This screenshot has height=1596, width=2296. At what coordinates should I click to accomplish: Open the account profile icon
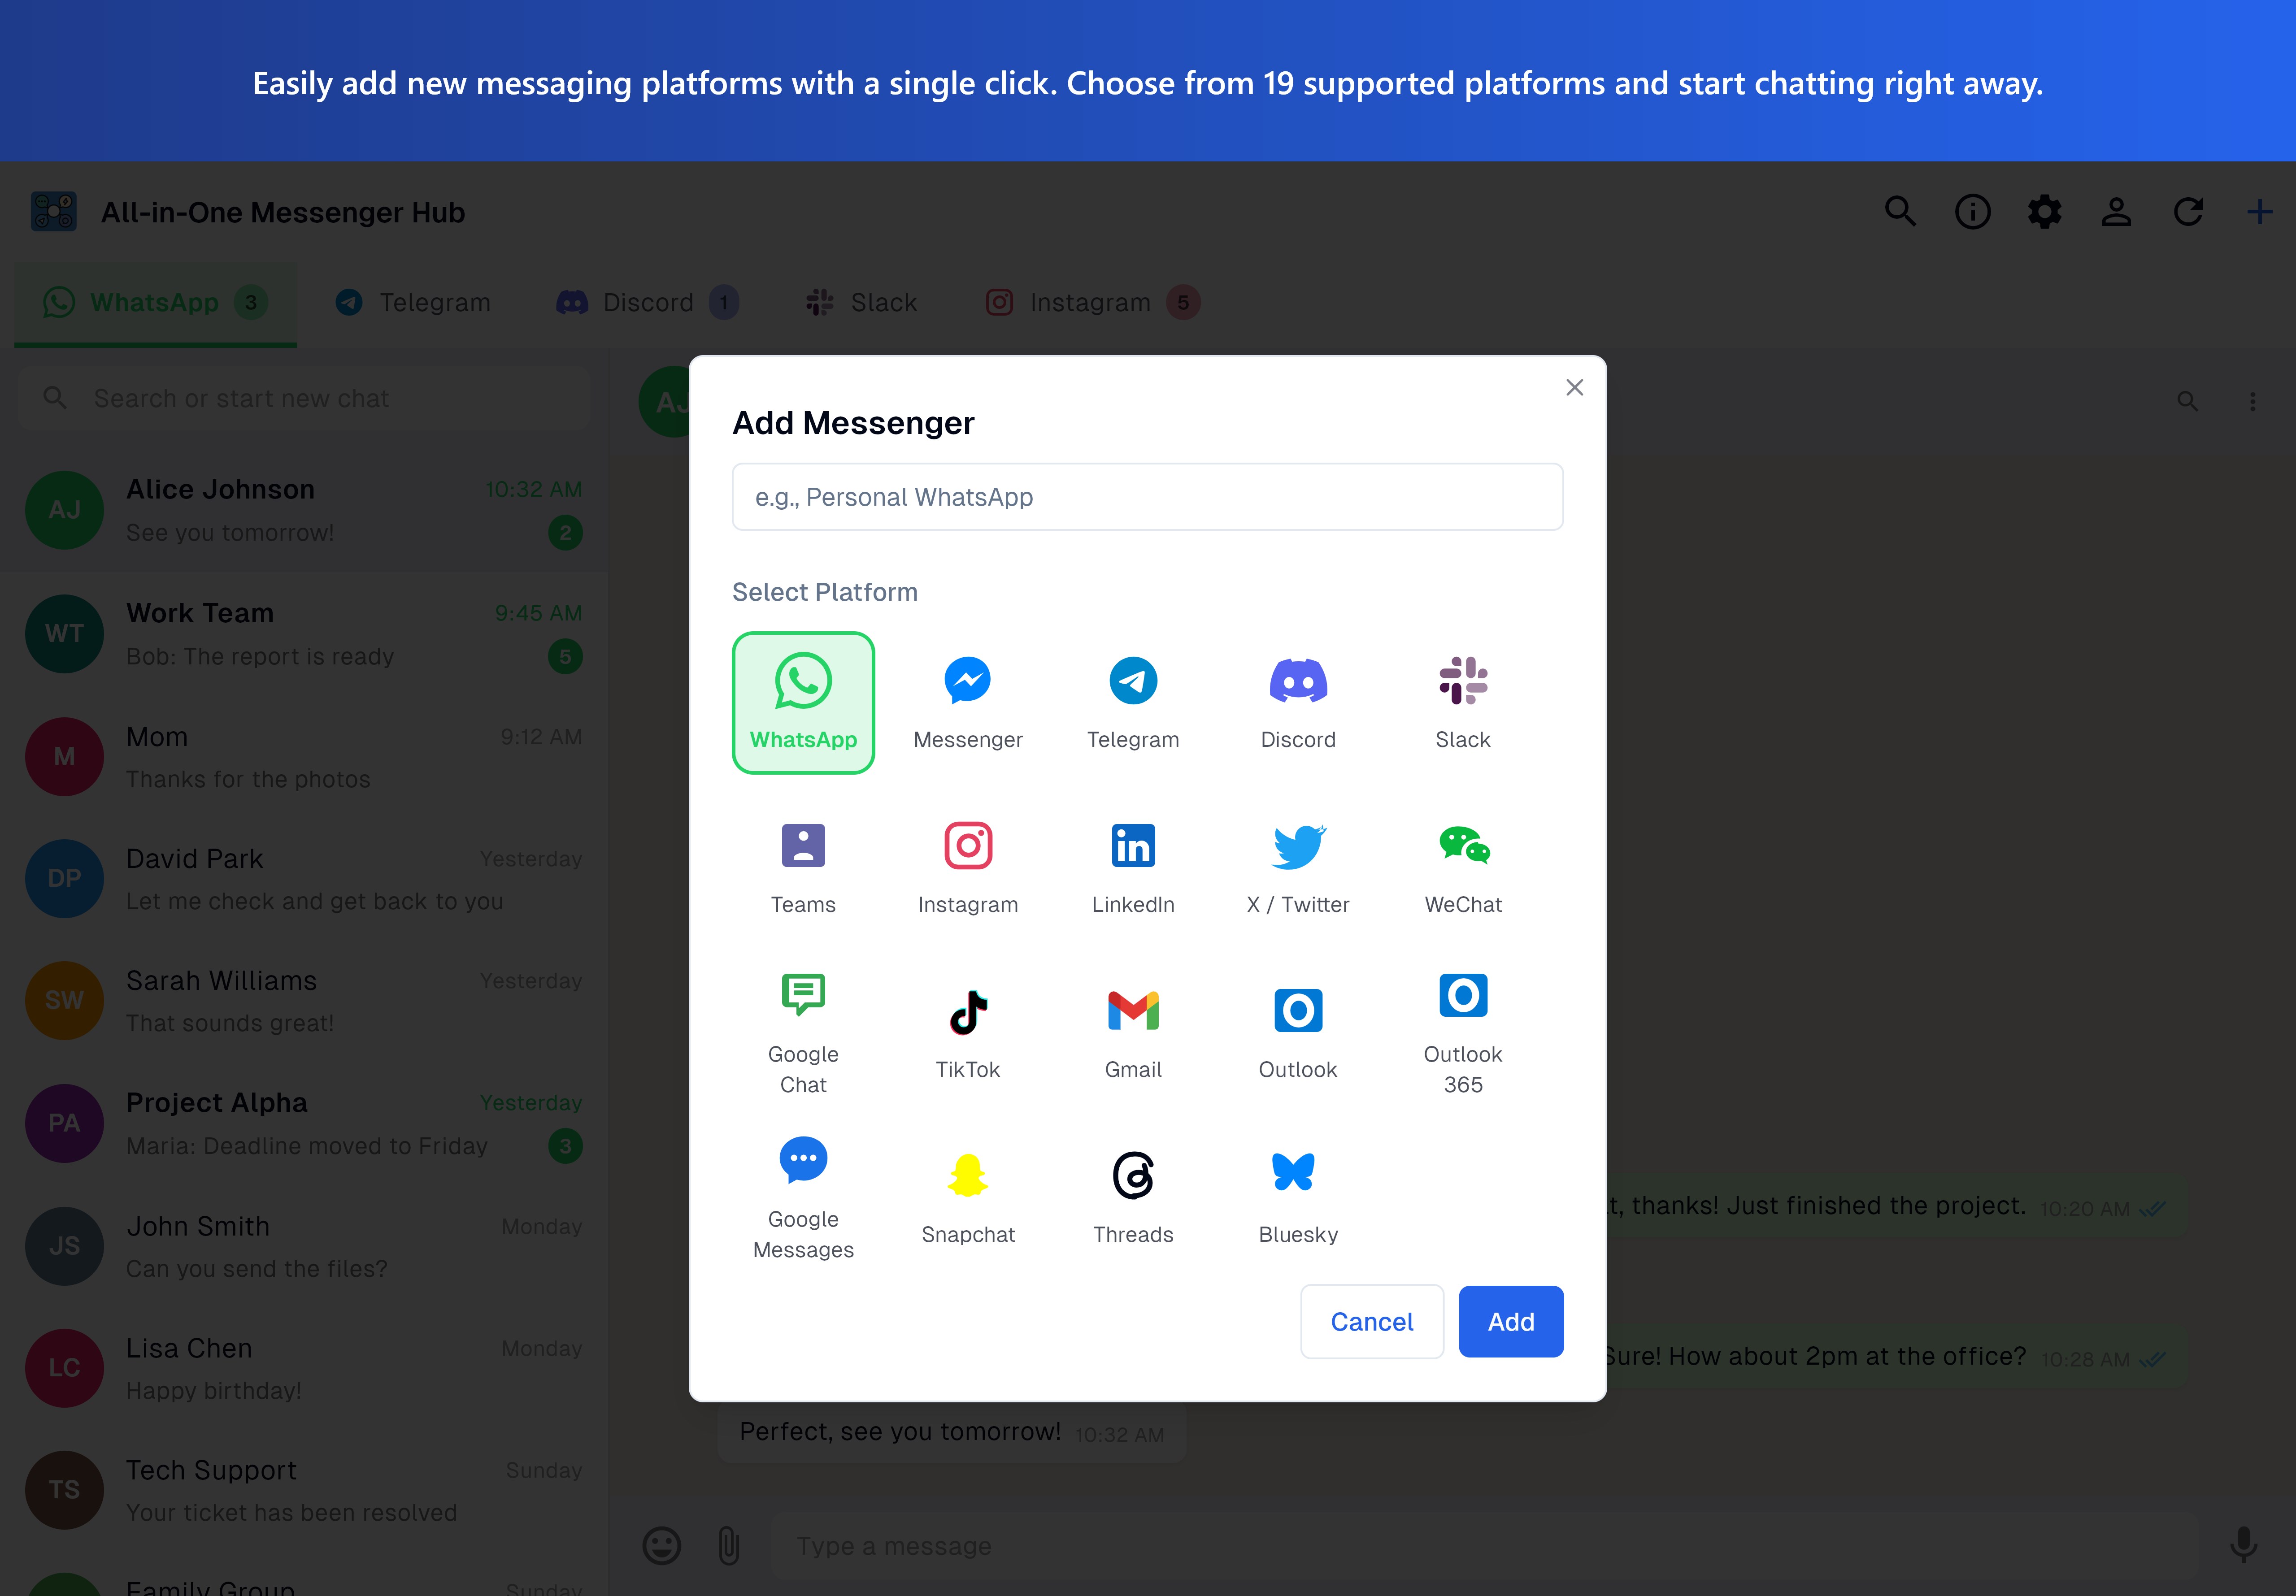coord(2116,212)
